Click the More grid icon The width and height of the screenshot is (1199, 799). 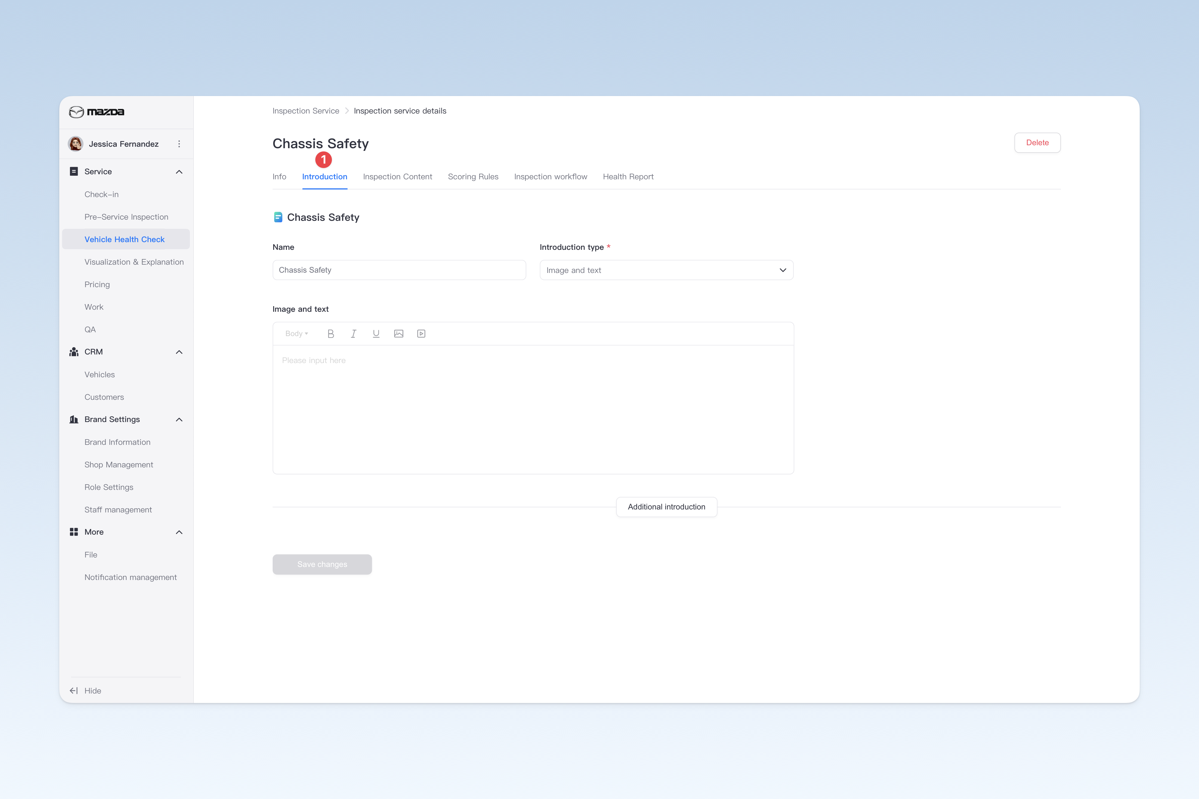click(x=74, y=532)
